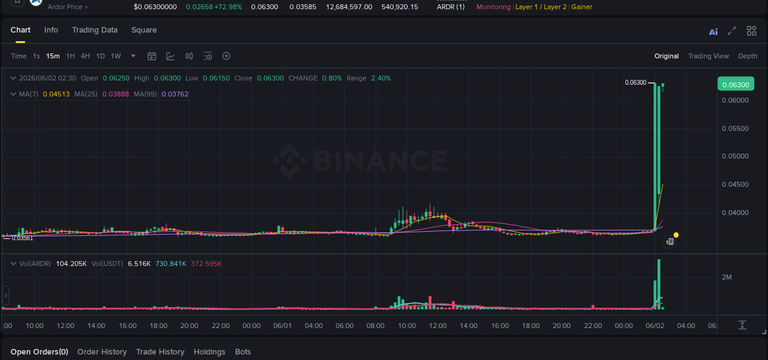Show the Bots tab

click(243, 352)
